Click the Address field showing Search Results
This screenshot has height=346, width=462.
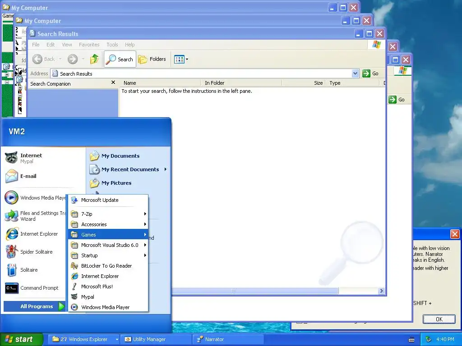(201, 73)
